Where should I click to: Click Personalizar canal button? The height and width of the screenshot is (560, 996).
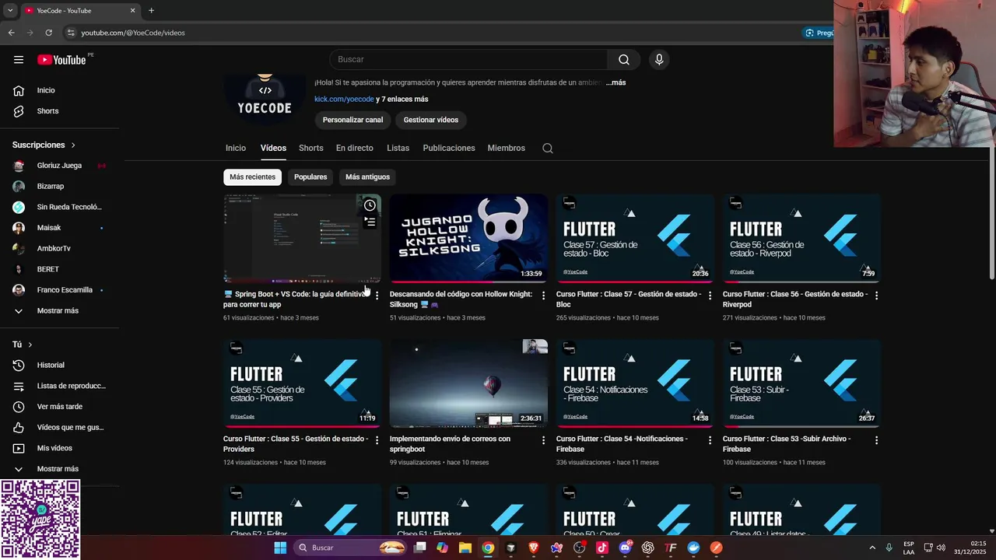pyautogui.click(x=352, y=120)
